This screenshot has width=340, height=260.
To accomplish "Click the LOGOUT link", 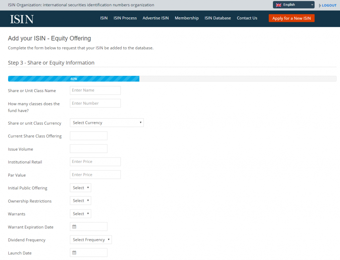I will click(x=329, y=5).
